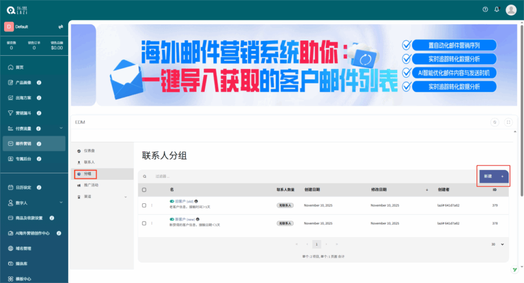Image resolution: width=524 pixels, height=283 pixels.
Task: Check the select-all checkbox in table header
Action: click(x=144, y=190)
